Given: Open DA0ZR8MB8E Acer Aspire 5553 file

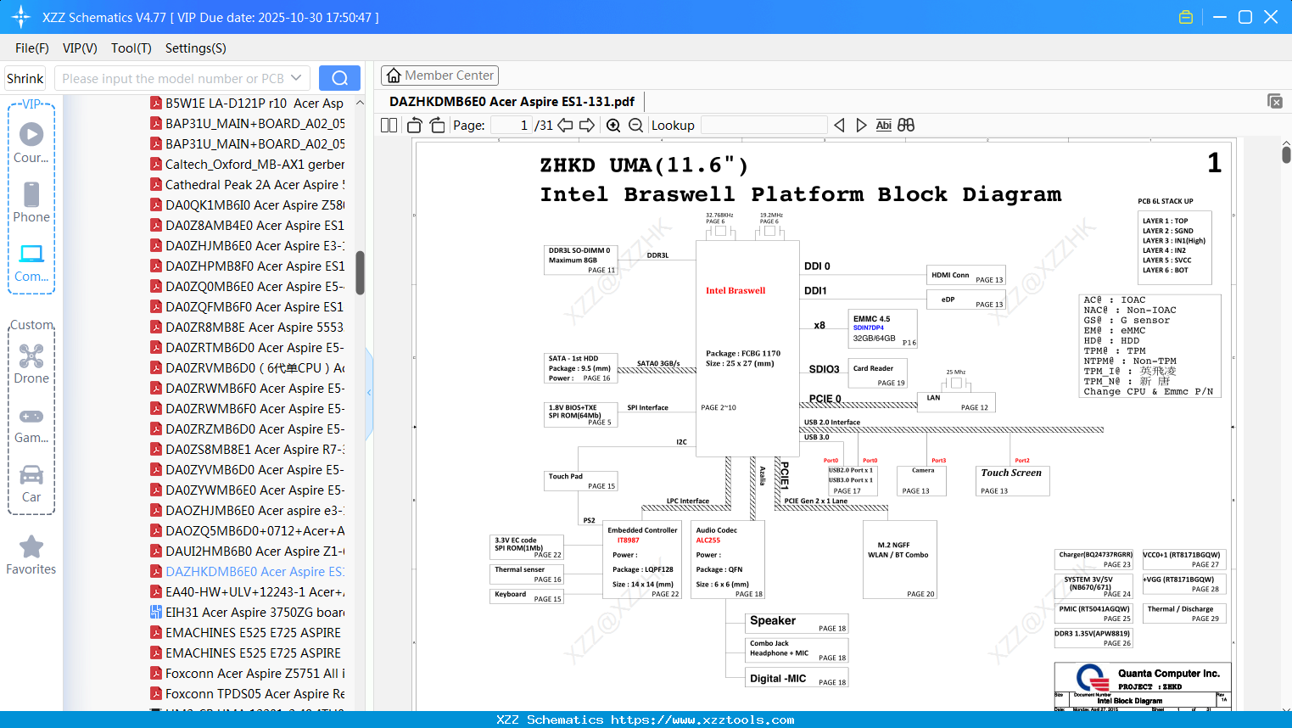Looking at the screenshot, I should point(247,328).
